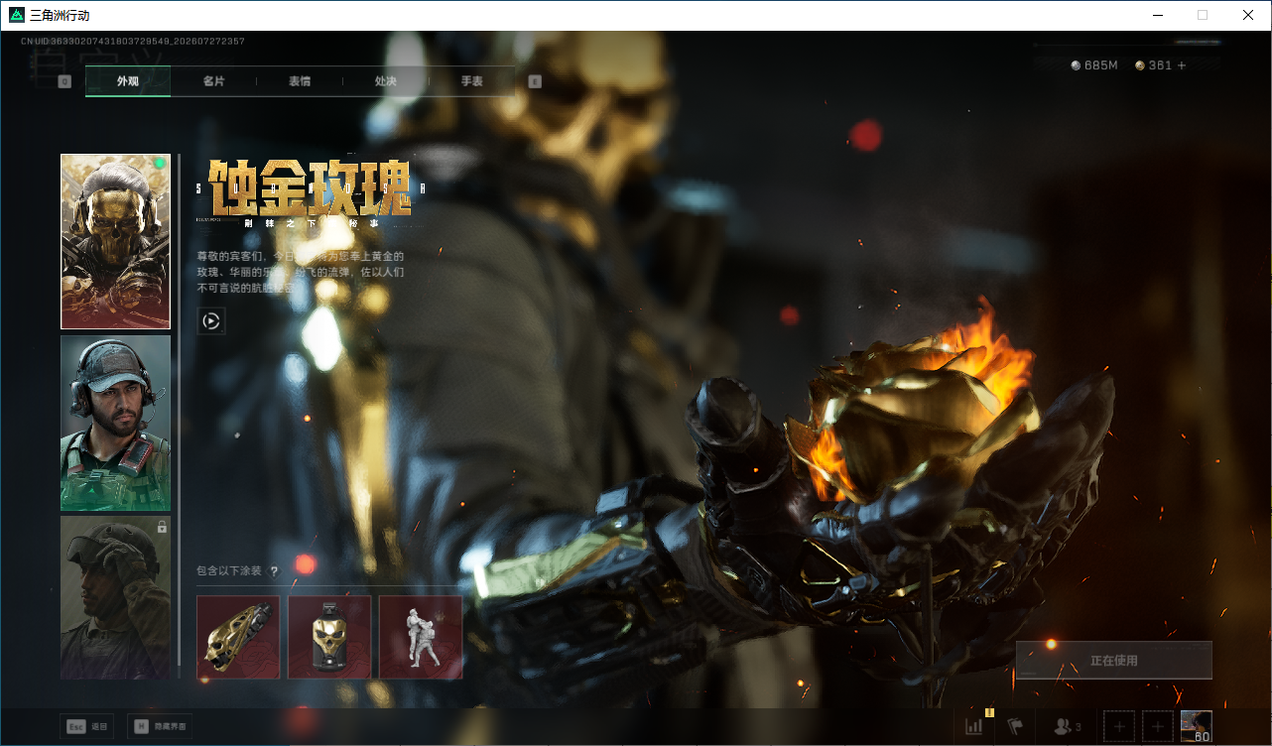
Task: Switch to the 外观 tab
Action: point(128,81)
